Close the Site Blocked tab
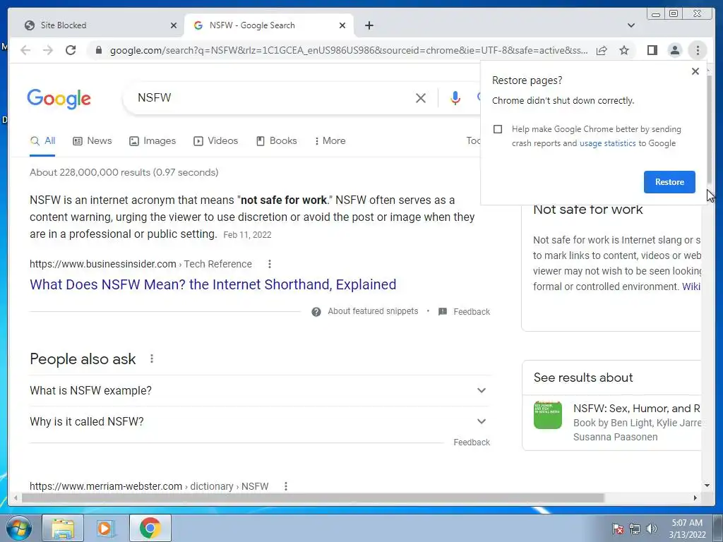 pyautogui.click(x=174, y=25)
